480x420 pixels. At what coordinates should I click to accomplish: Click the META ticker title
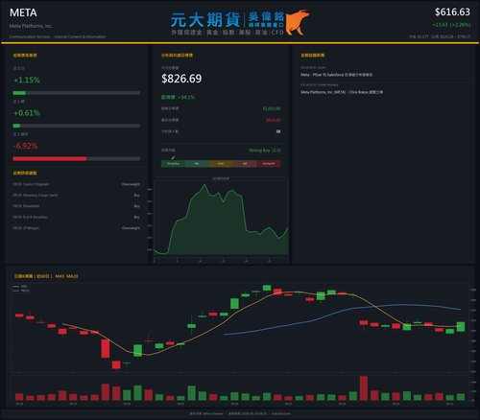(x=23, y=12)
